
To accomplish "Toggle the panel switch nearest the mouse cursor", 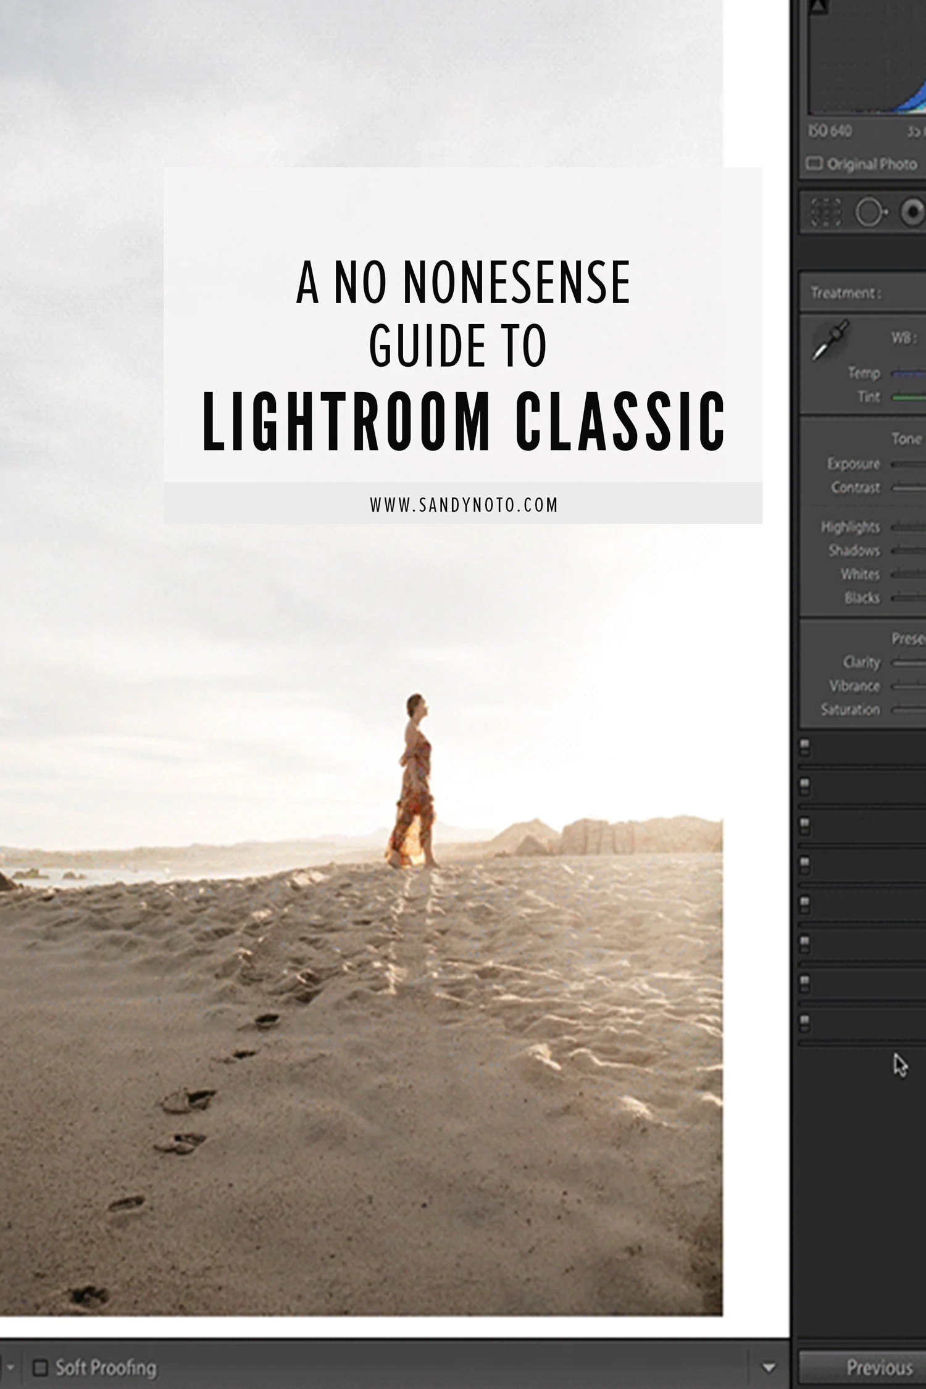I will (x=804, y=1023).
